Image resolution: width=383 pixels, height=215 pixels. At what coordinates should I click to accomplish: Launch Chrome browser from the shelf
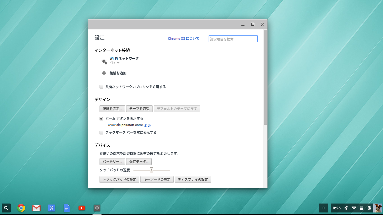pyautogui.click(x=21, y=208)
